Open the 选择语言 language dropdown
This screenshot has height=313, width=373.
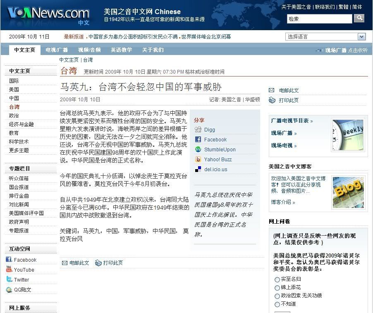[x=325, y=37]
